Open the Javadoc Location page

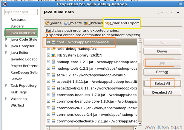click(24, 59)
